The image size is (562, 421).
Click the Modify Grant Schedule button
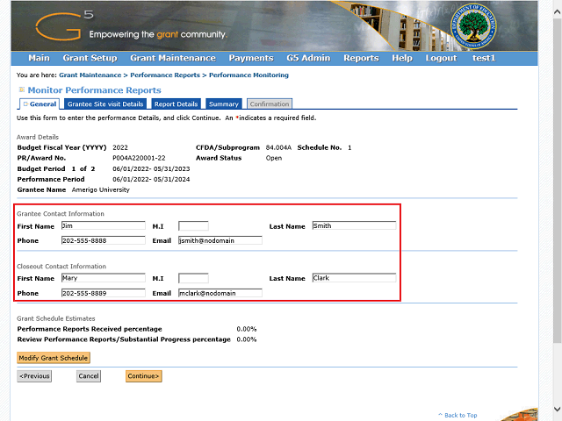tap(54, 358)
